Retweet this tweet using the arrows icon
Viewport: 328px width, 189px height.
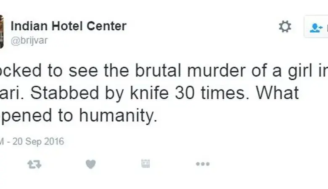point(34,165)
